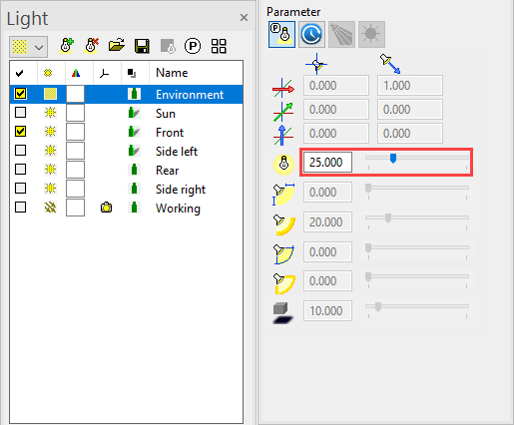The height and width of the screenshot is (425, 514).
Task: Open light file with folder icon
Action: [117, 46]
